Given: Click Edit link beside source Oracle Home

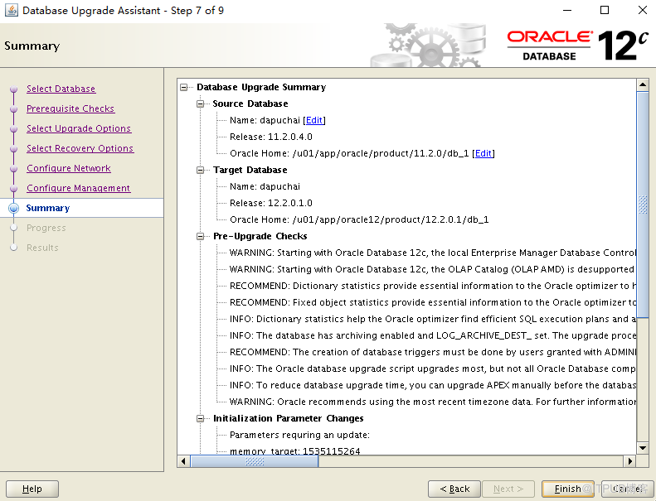Looking at the screenshot, I should [483, 153].
